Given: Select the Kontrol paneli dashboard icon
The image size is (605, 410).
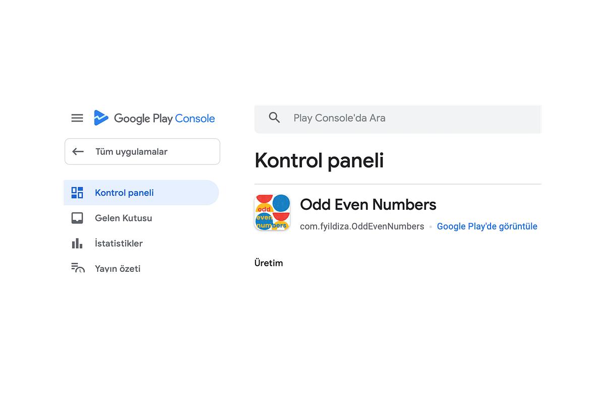Looking at the screenshot, I should tap(77, 192).
